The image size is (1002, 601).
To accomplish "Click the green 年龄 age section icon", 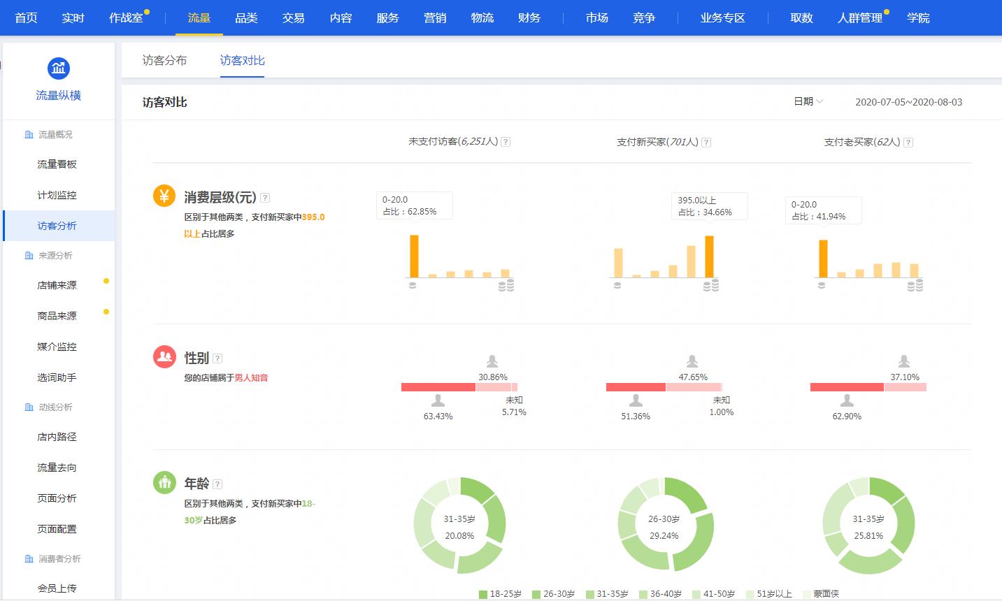I will tap(164, 482).
